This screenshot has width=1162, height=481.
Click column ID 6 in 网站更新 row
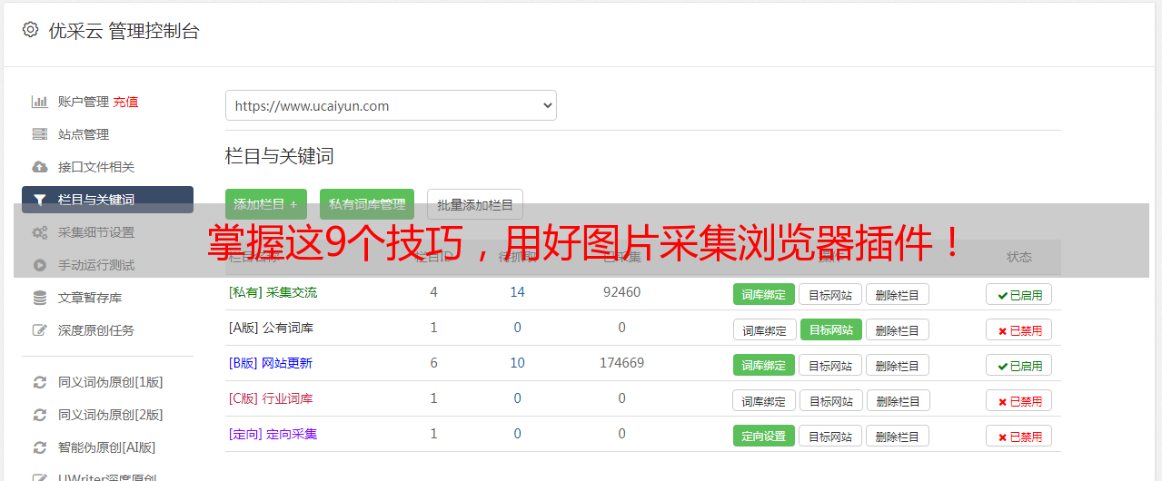[433, 363]
